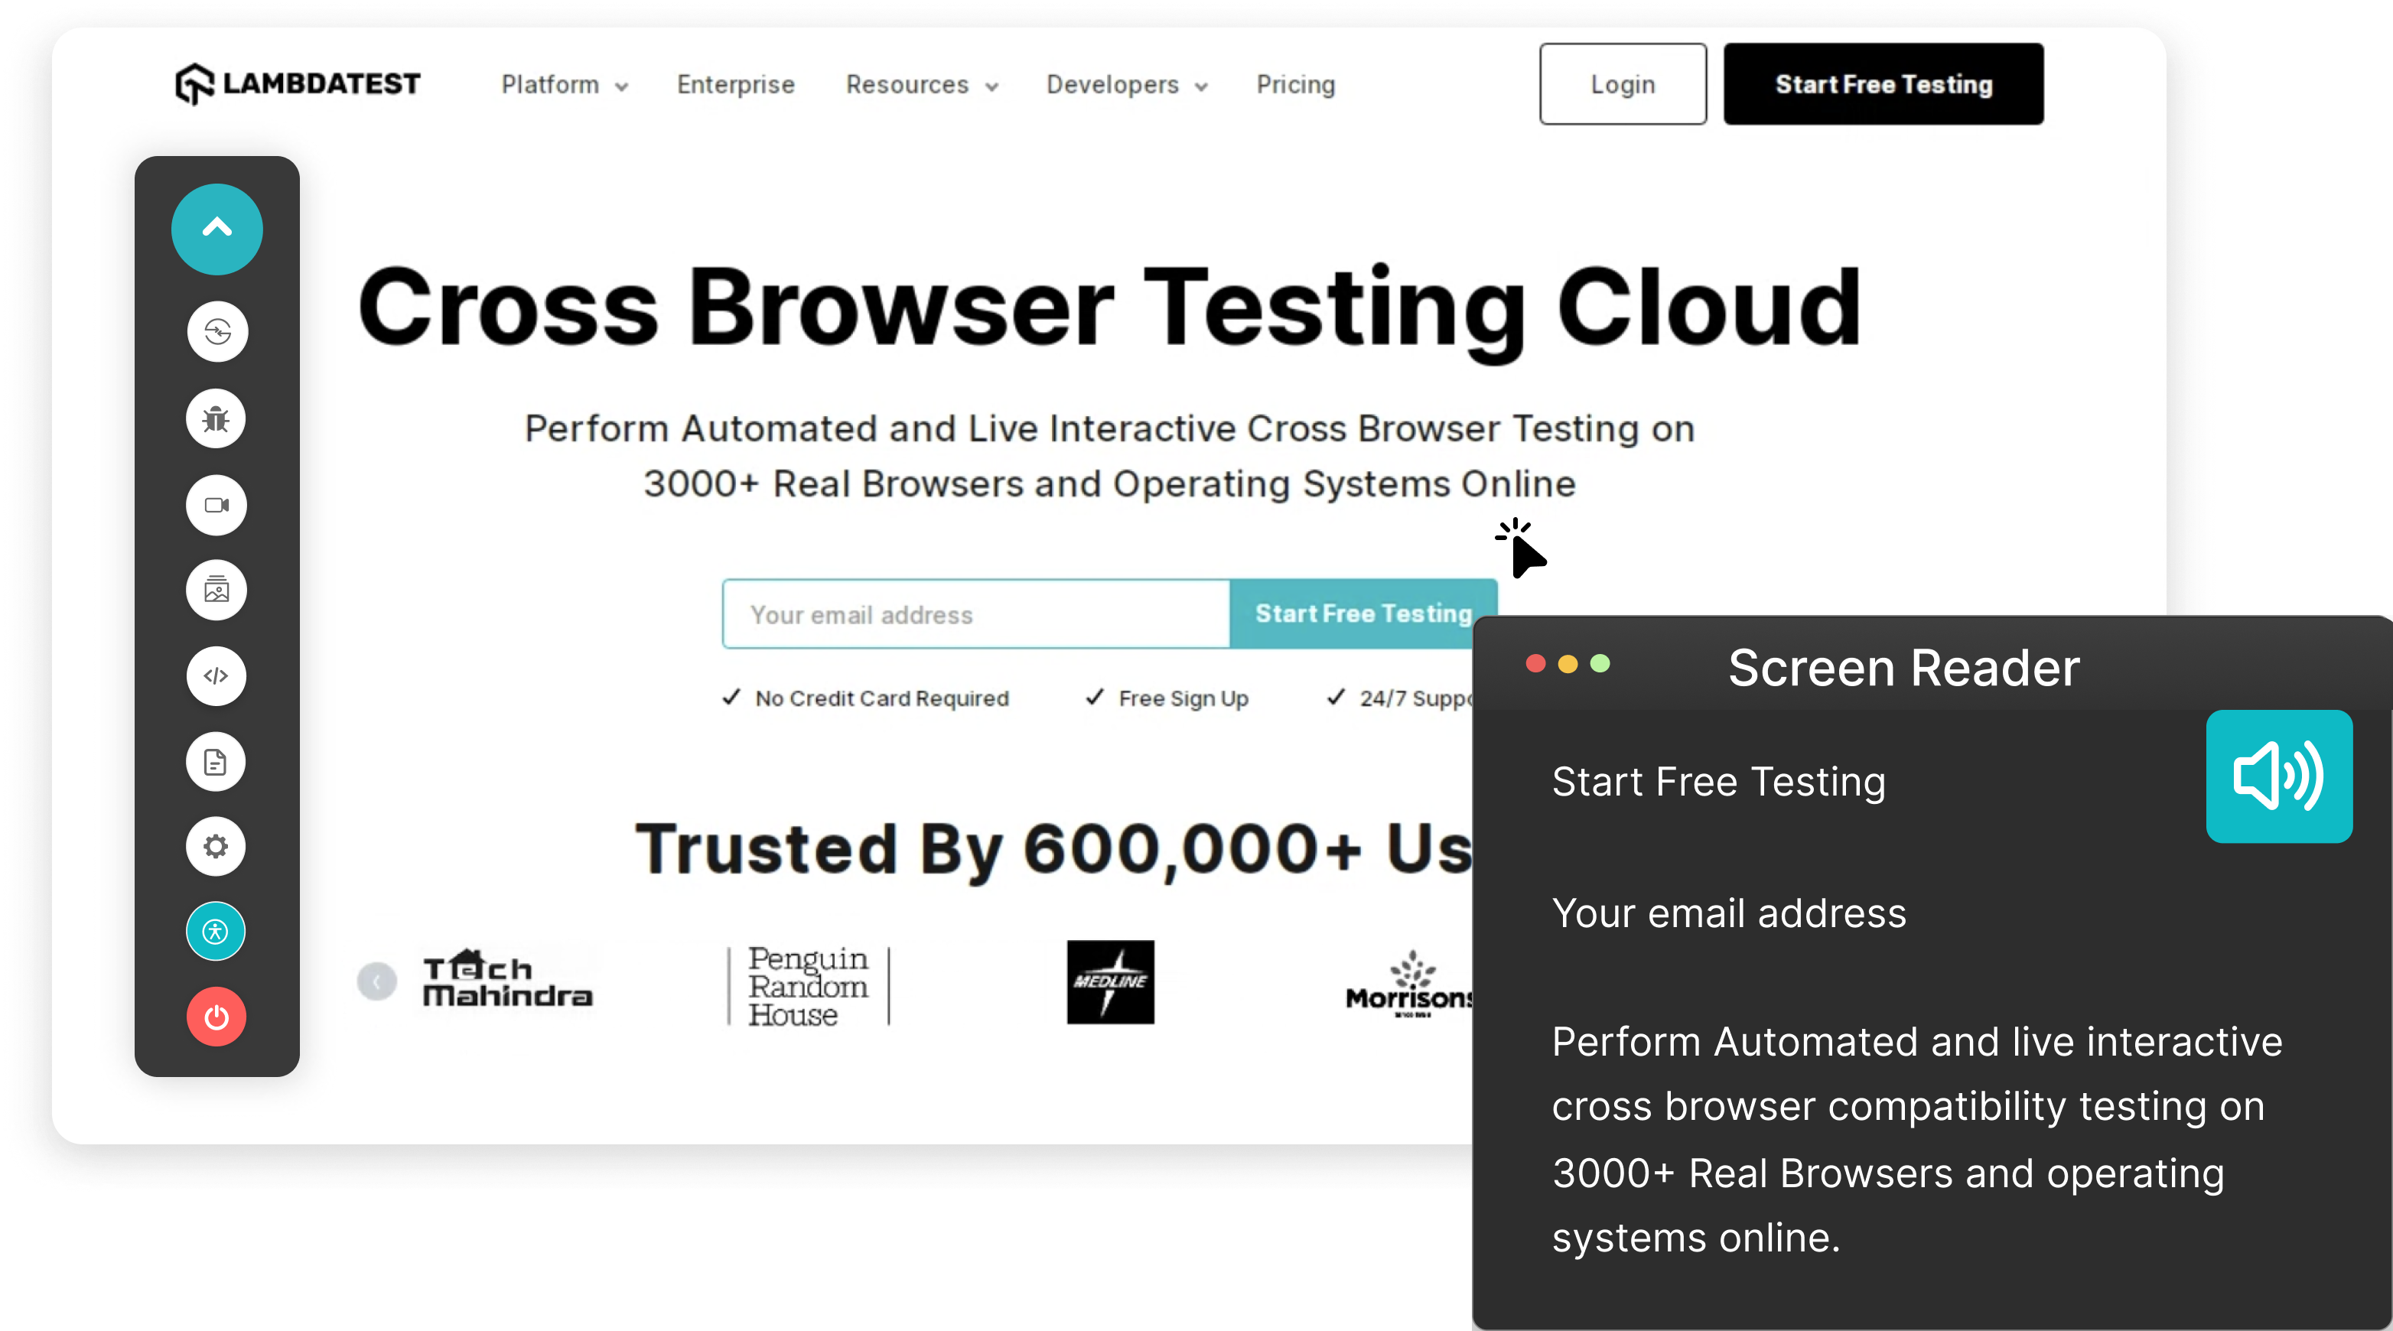End the session with the power icon
The height and width of the screenshot is (1331, 2393).
point(216,1016)
